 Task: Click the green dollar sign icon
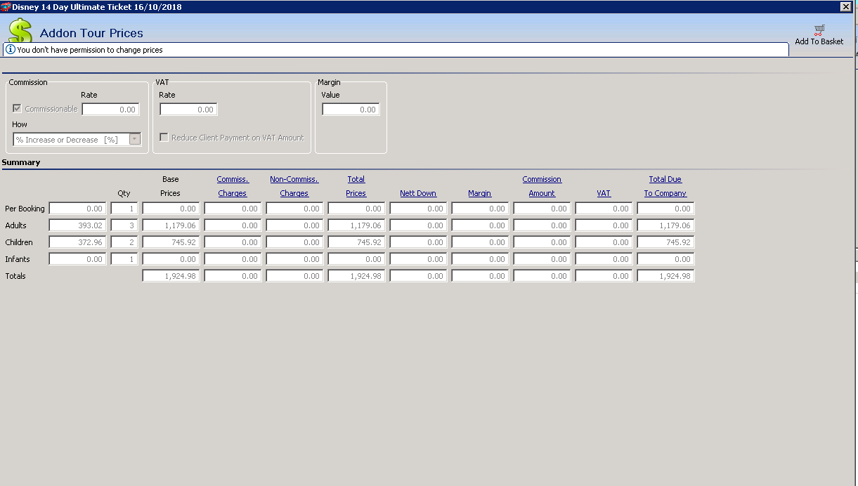coord(20,31)
